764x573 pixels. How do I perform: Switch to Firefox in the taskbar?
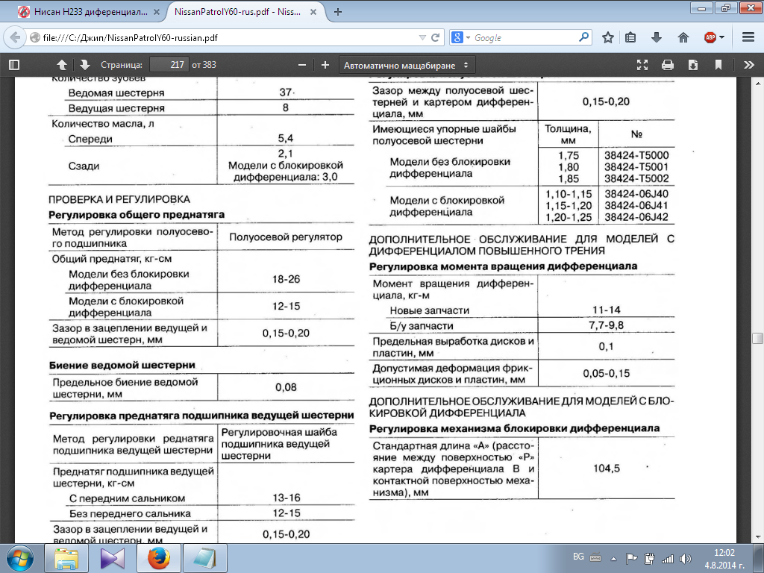click(x=158, y=558)
